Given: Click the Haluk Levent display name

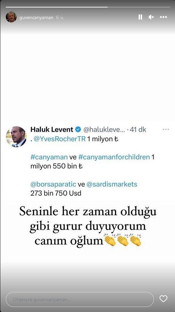Looking at the screenshot, I should pos(52,129).
